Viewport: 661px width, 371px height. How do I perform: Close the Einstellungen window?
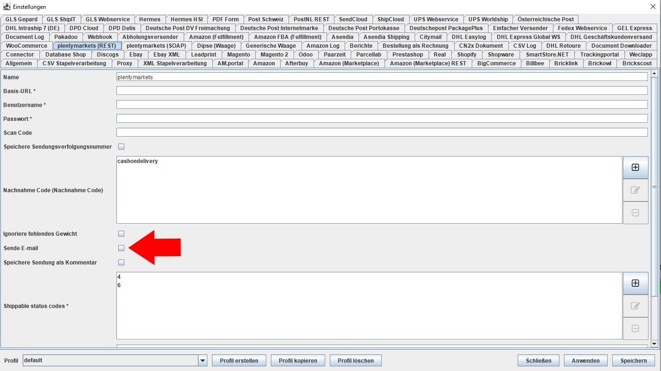click(654, 6)
